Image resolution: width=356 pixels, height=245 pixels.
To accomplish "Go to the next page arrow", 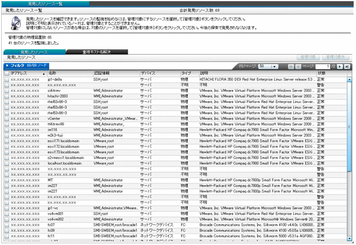I will tap(341, 67).
